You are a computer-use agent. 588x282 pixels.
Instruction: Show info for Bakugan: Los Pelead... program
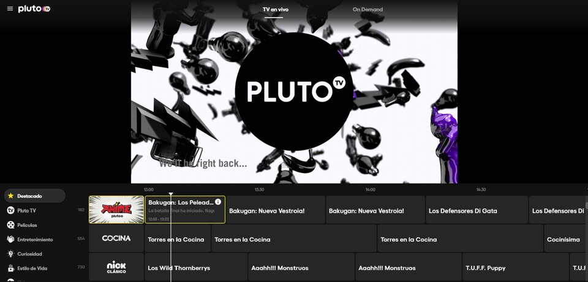pyautogui.click(x=218, y=202)
